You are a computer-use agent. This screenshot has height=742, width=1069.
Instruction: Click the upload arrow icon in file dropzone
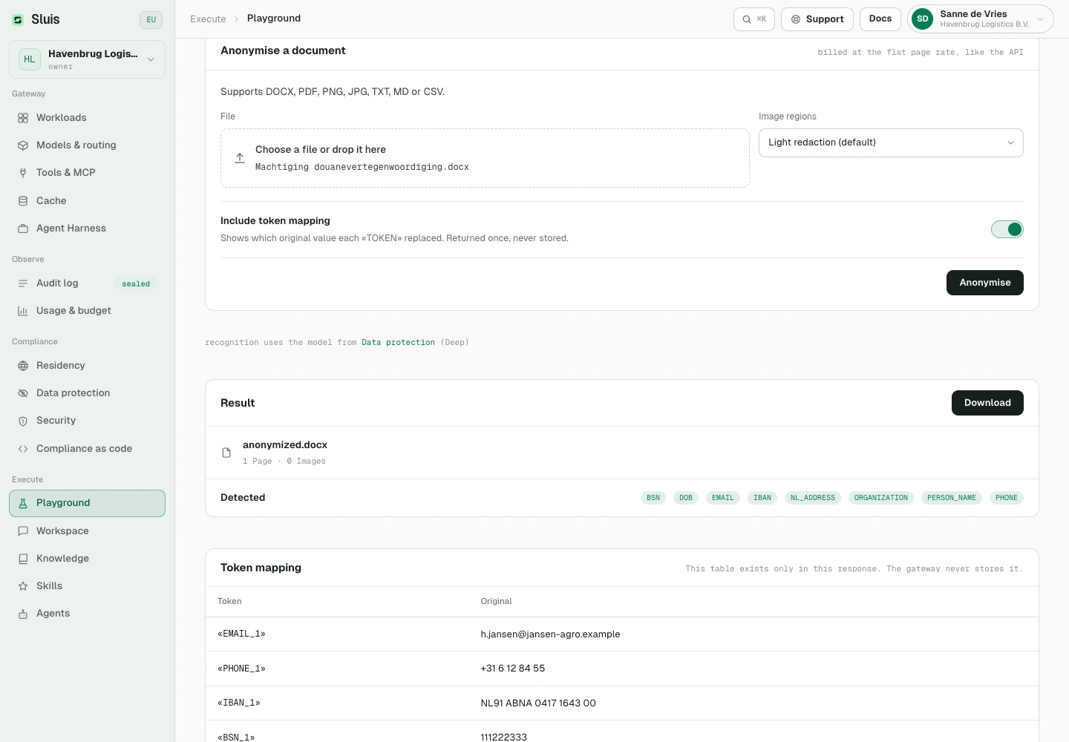[240, 158]
